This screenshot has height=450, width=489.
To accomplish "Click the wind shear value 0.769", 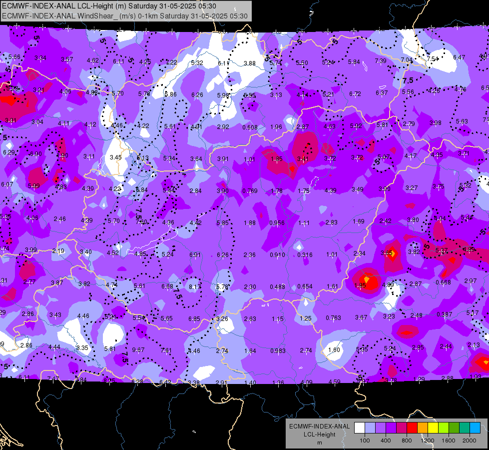I will (250, 191).
